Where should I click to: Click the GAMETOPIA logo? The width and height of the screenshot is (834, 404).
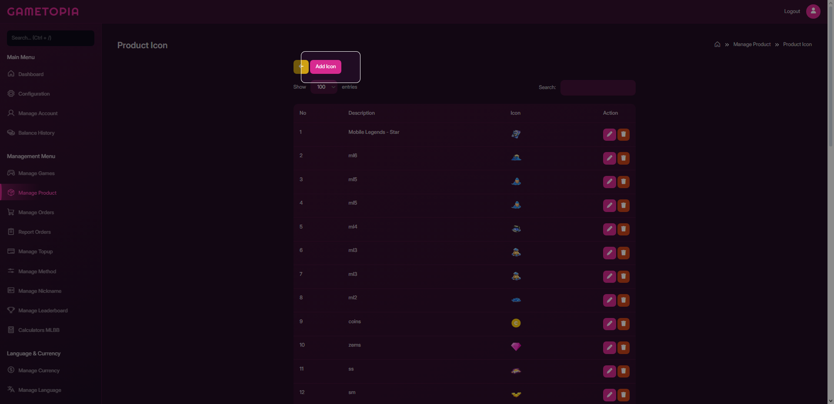pyautogui.click(x=43, y=11)
